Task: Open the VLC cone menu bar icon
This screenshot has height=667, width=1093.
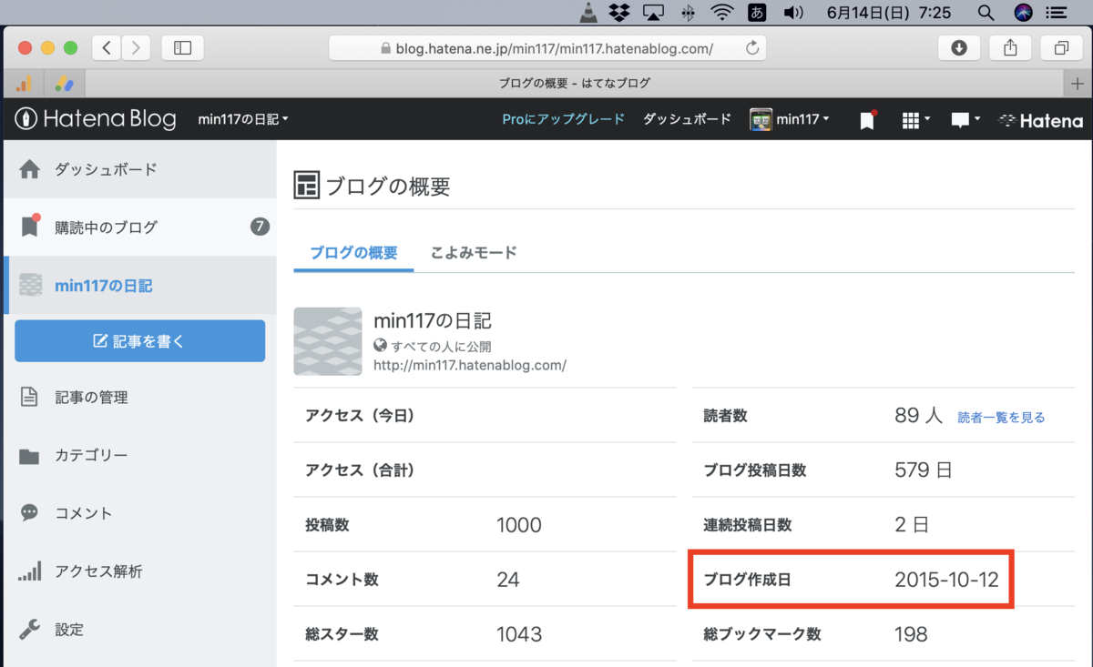Action: pyautogui.click(x=589, y=13)
